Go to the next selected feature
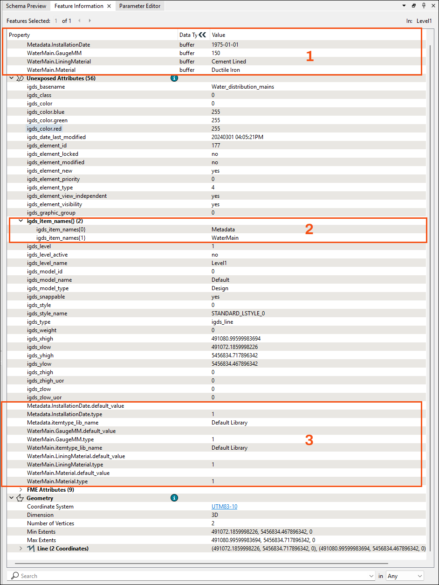 coord(89,21)
